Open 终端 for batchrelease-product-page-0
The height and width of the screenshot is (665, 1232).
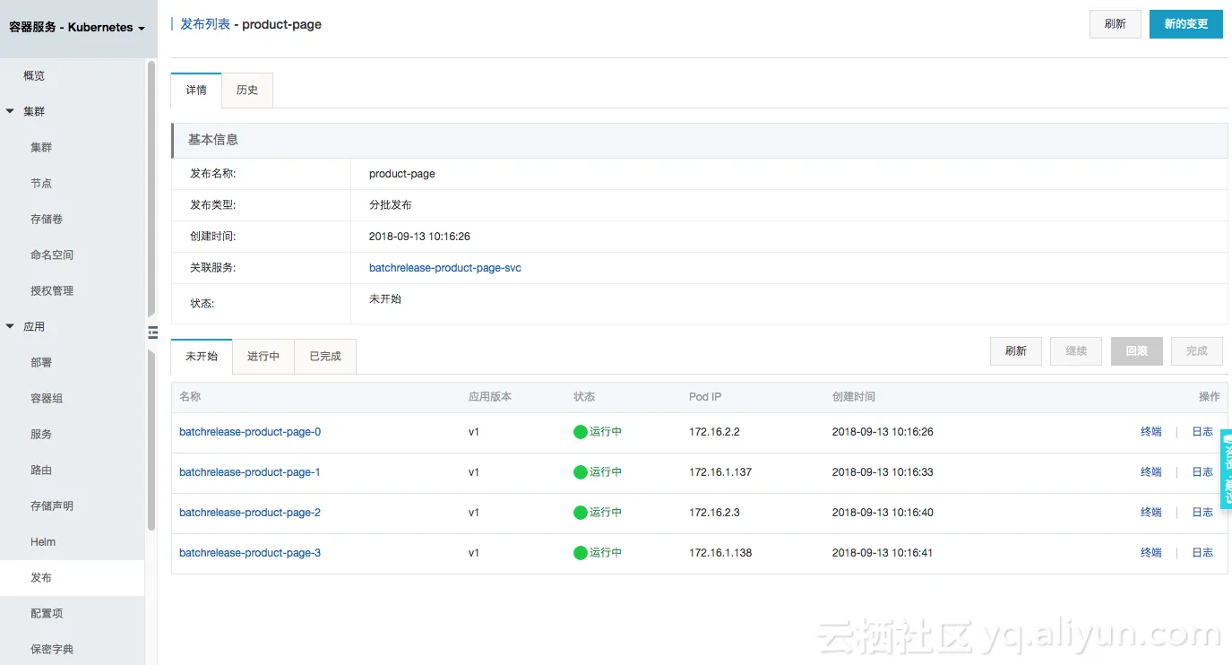(1151, 432)
